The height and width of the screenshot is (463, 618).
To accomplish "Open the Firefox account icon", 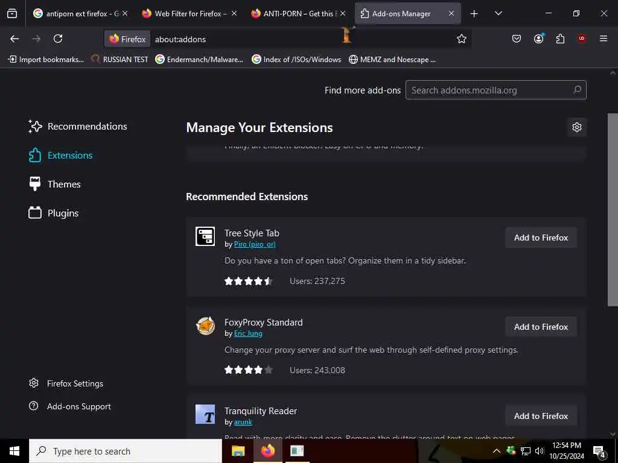I will [538, 39].
